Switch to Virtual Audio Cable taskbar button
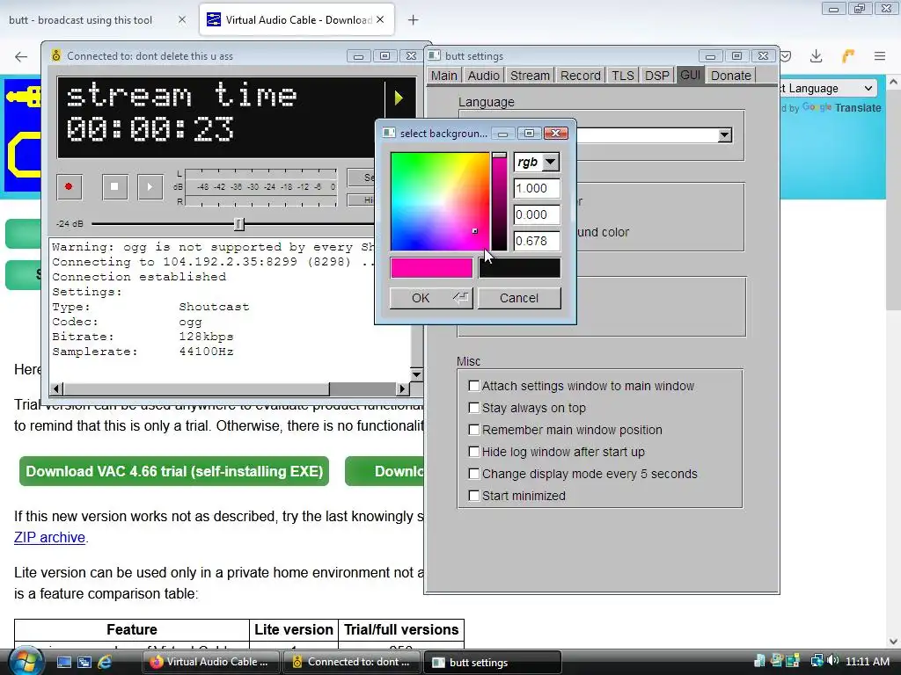The image size is (901, 675). [211, 662]
